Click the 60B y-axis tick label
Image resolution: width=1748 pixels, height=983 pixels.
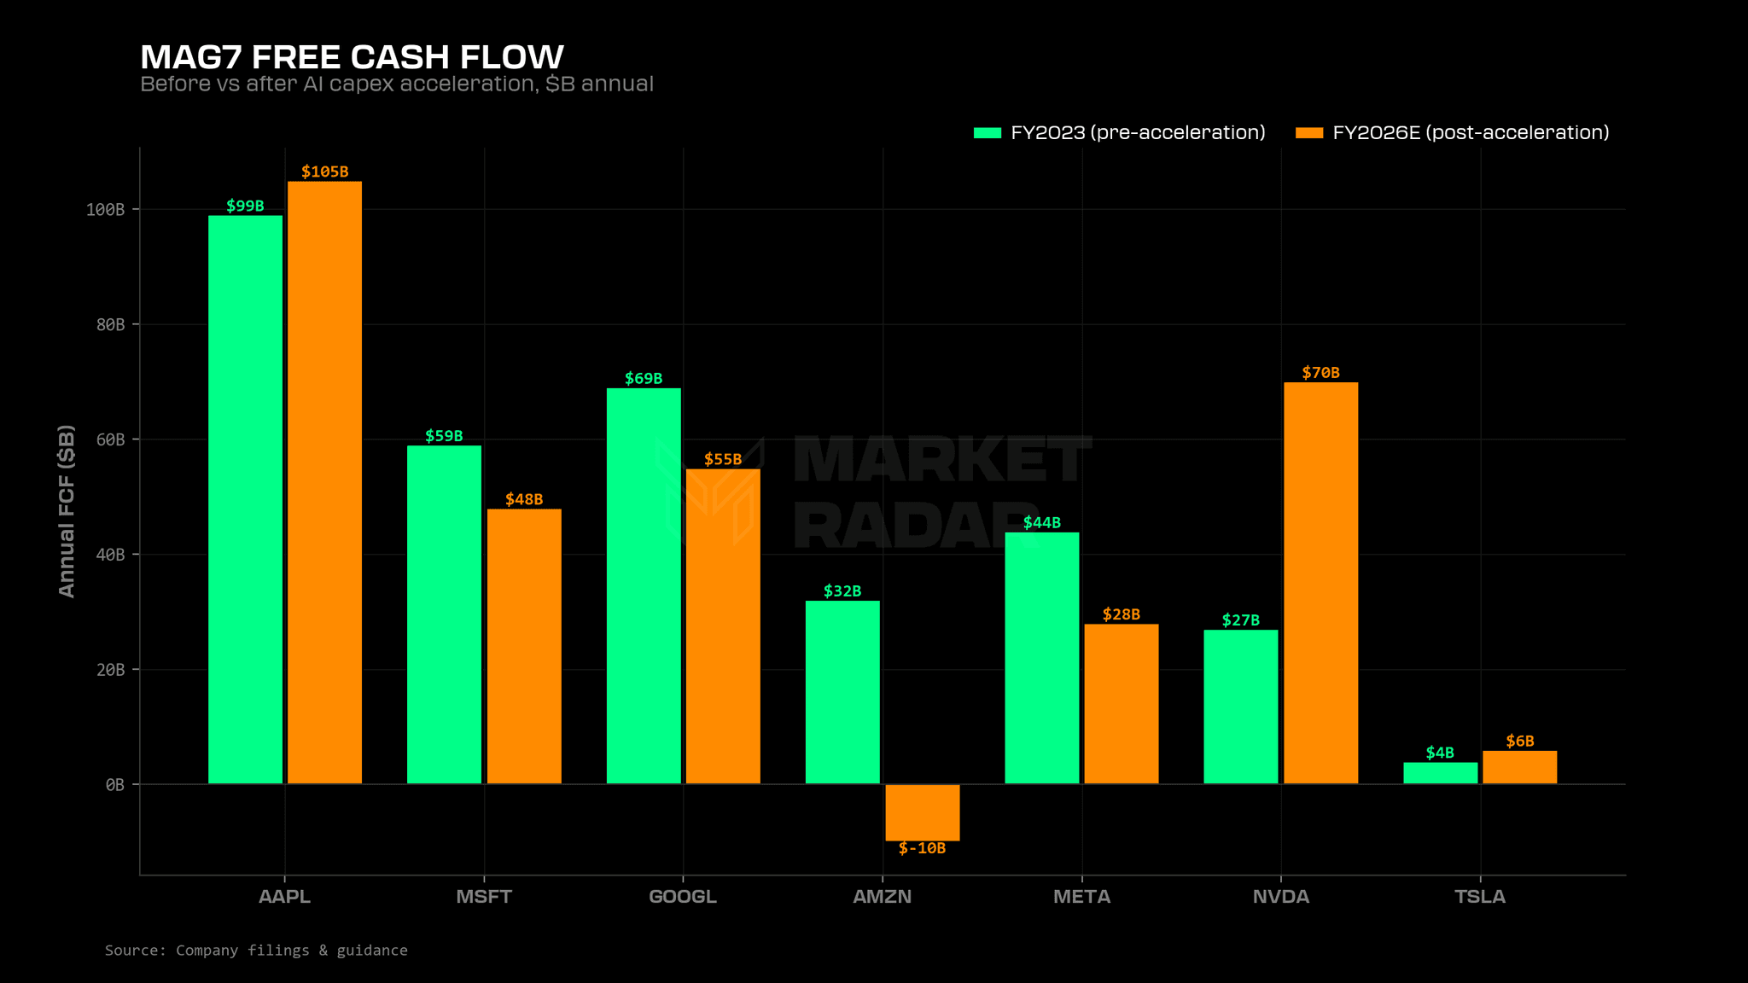coord(111,440)
